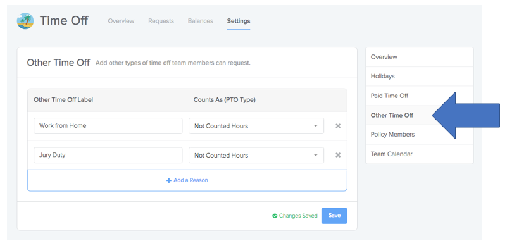
Task: Click the Counts As (PTO Type) header
Action: [x=225, y=100]
